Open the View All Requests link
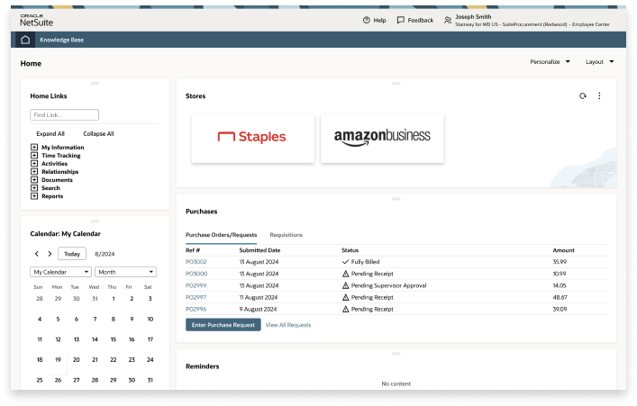The height and width of the screenshot is (406, 637). tap(288, 325)
